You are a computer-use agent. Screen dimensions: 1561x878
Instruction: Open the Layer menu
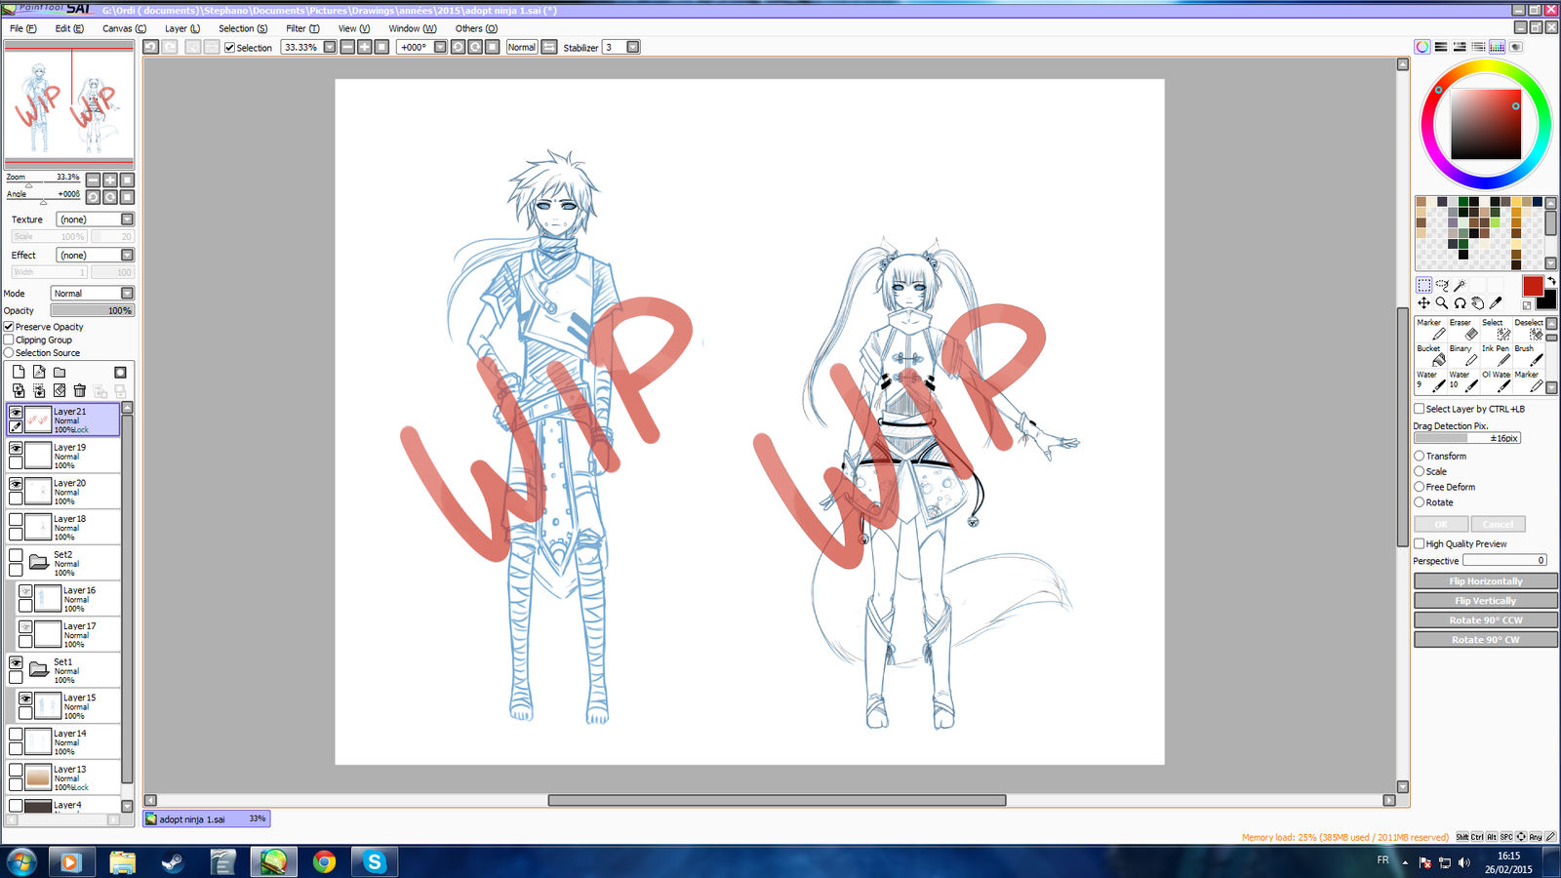pos(181,28)
